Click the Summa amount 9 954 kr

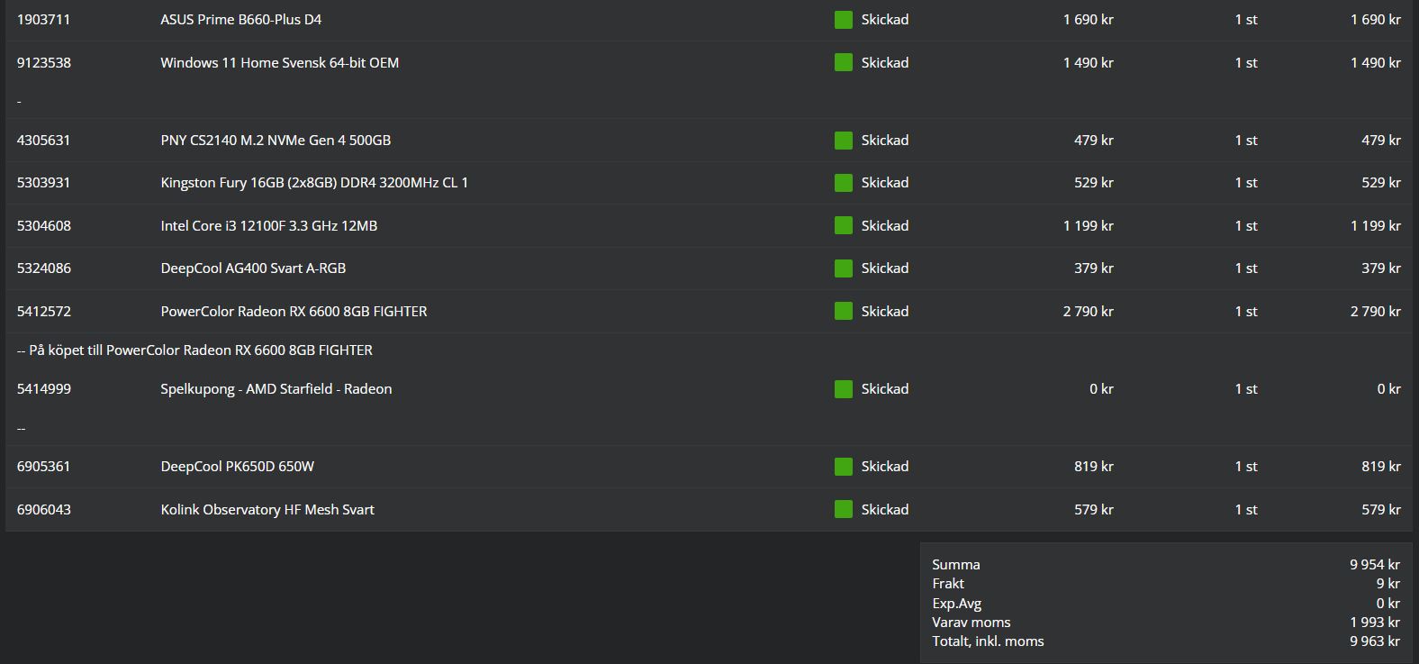(x=1375, y=565)
